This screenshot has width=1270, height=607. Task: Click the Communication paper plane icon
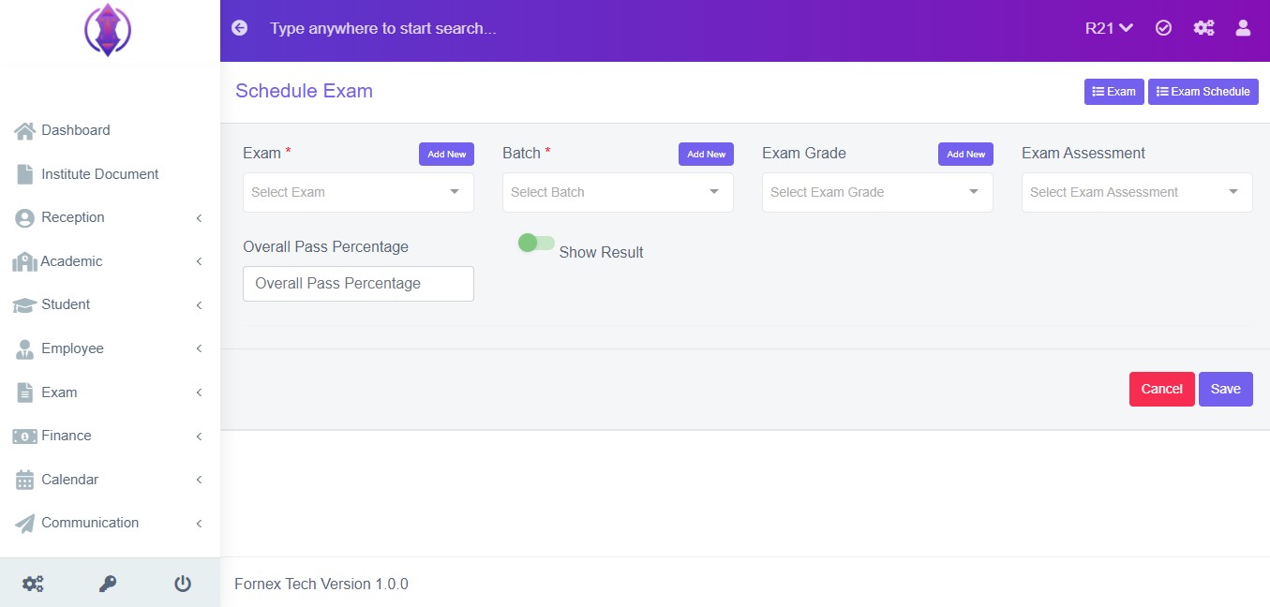[x=25, y=523]
